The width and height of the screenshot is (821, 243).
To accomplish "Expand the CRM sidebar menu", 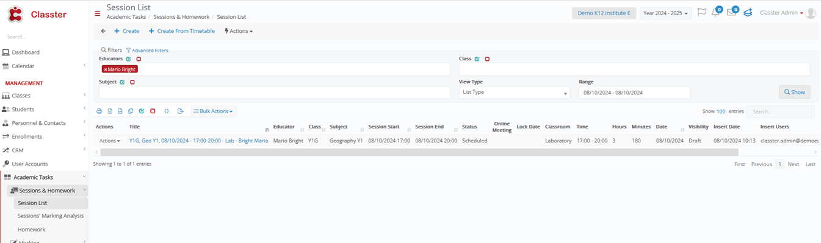I will point(44,150).
